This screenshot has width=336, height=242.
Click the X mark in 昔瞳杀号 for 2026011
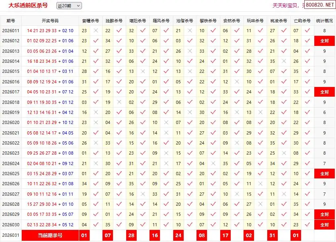click(x=96, y=31)
